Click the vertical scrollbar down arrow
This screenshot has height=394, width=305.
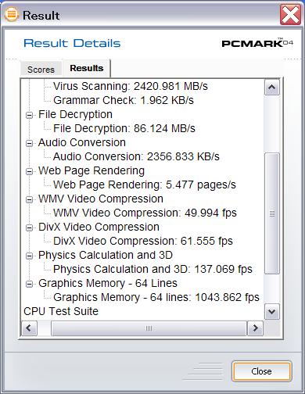272,311
